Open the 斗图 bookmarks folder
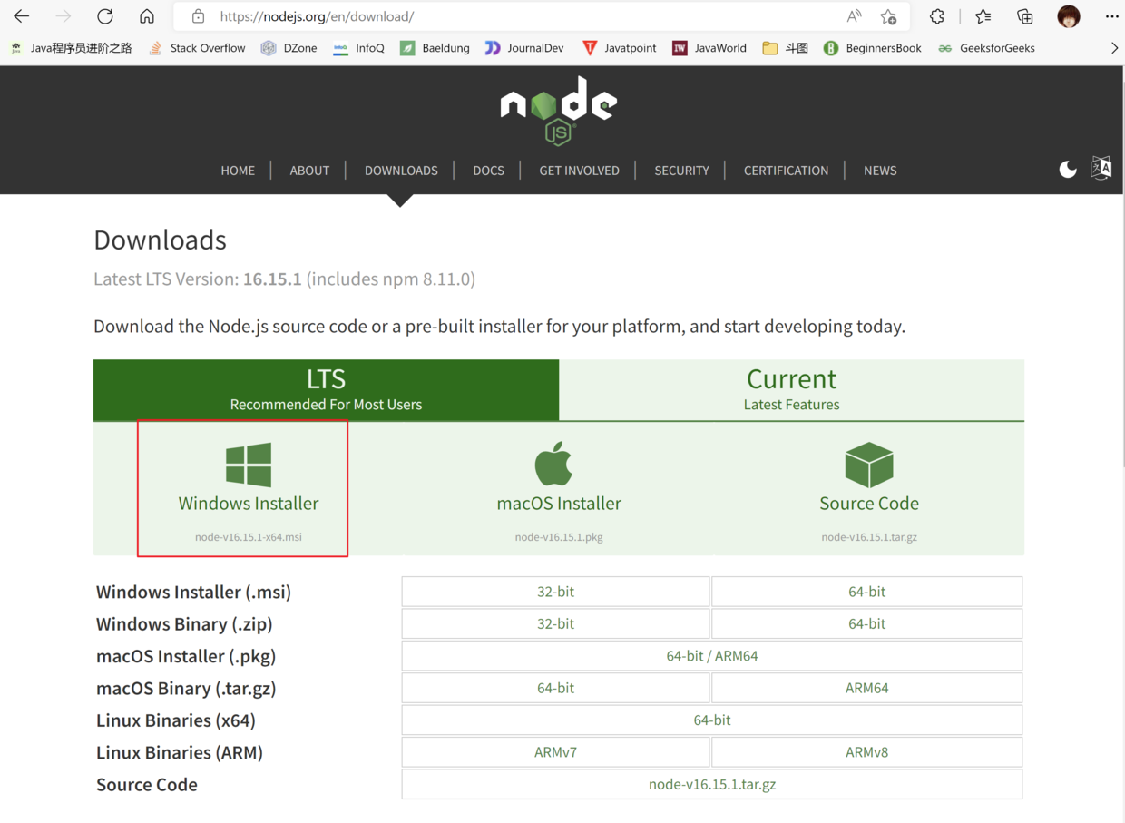 [x=786, y=48]
